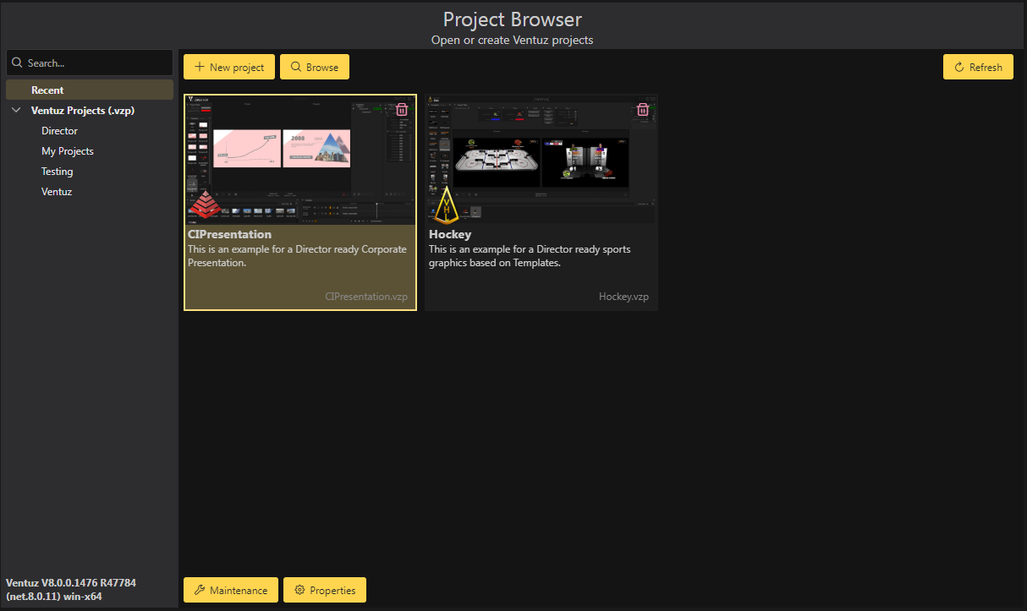Select the Ventuz folder in sidebar
This screenshot has height=611, width=1027.
(x=57, y=192)
